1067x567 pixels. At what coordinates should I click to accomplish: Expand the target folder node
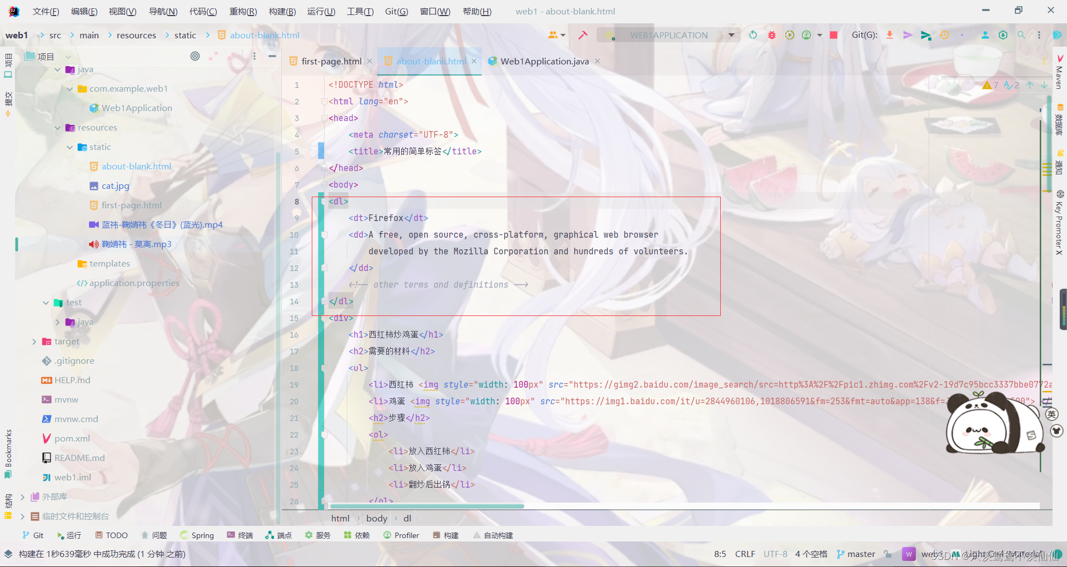point(34,342)
